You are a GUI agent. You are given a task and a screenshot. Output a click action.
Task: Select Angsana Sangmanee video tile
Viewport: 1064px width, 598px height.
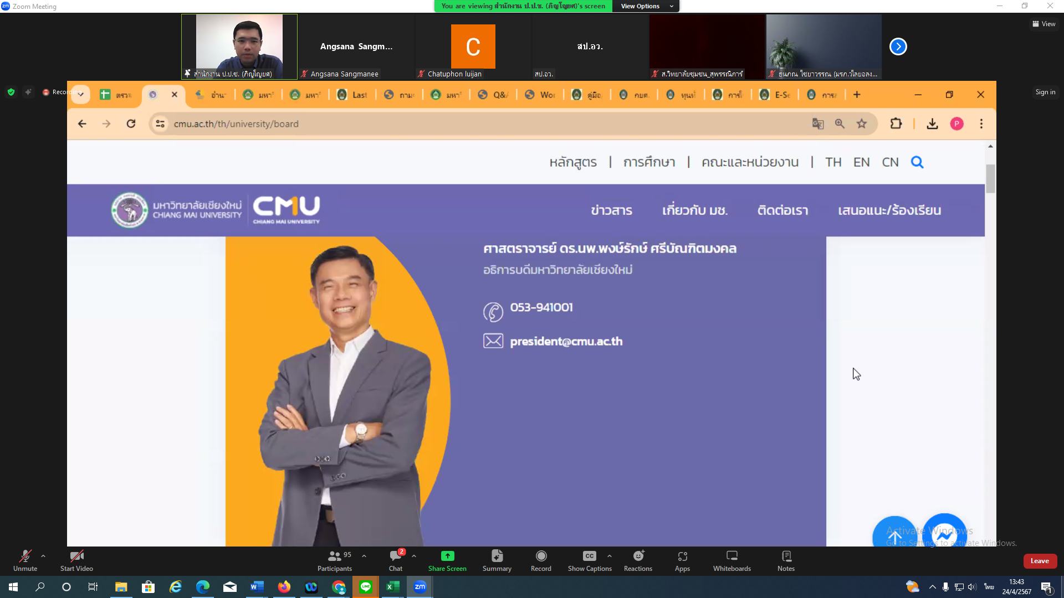point(356,47)
